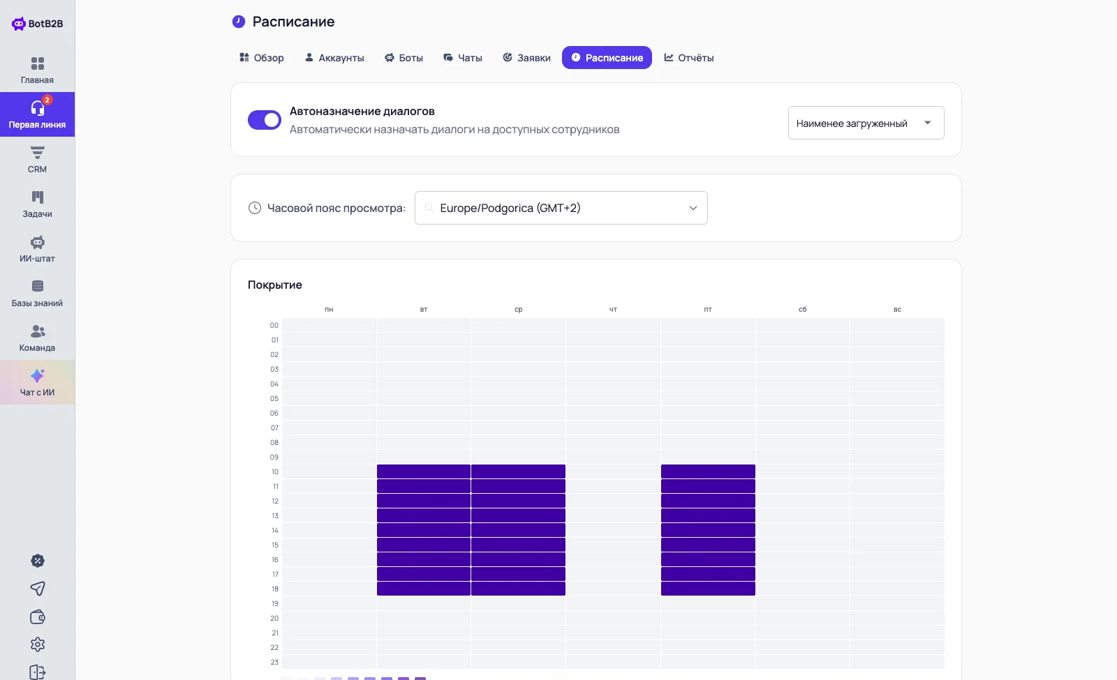Screen dimensions: 1117x680
Task: Switch to the Боты tab
Action: [x=404, y=58]
